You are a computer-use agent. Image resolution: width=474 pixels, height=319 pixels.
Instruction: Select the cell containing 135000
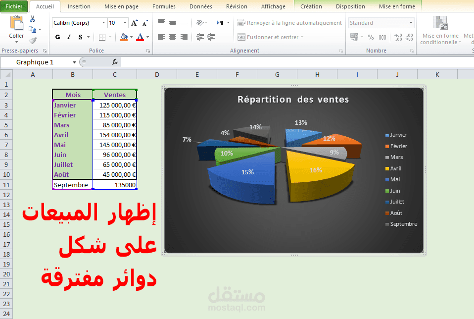pos(115,185)
